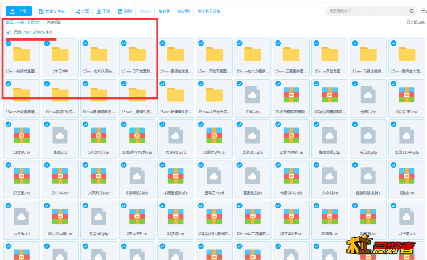The height and width of the screenshot is (260, 427).
Task: Click the 10现代2种.rar archive icon
Action: coord(214,135)
